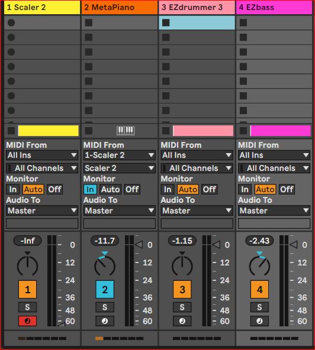Screen dimensions: 315x350
Task: Expand EZbass Audio To Master dropdown
Action: click(274, 210)
